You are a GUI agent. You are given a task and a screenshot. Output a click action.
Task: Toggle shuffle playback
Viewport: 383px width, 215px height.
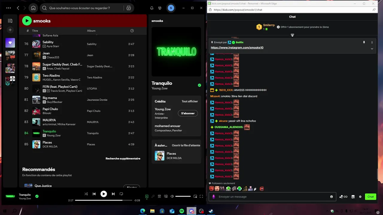tap(86, 194)
